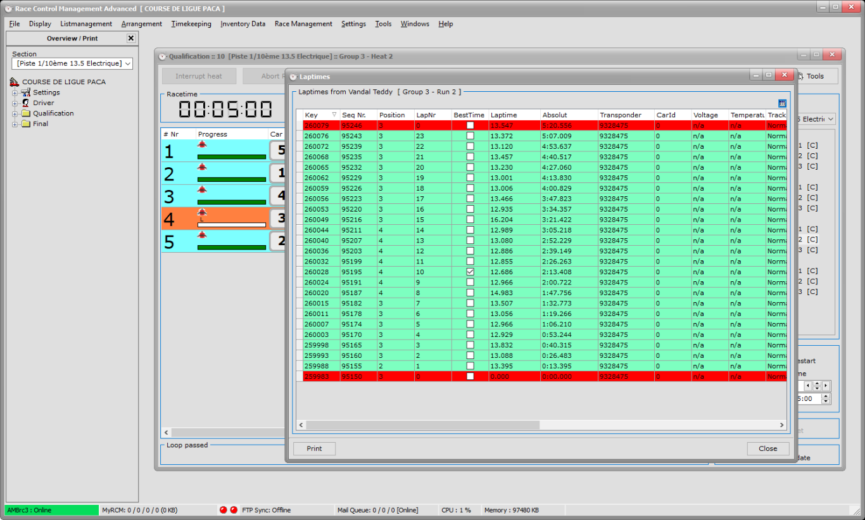The image size is (865, 520).
Task: Click the up stepper next to 5:00 field
Action: (825, 395)
